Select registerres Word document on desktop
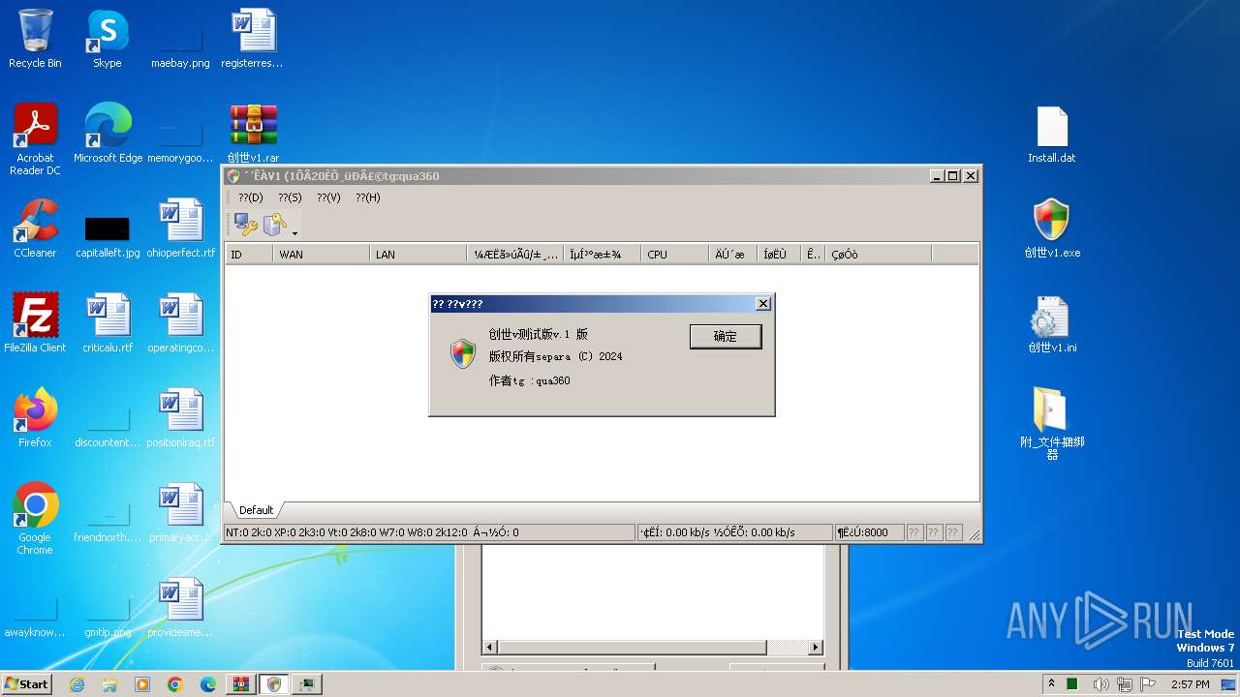This screenshot has height=697, width=1240. (252, 40)
